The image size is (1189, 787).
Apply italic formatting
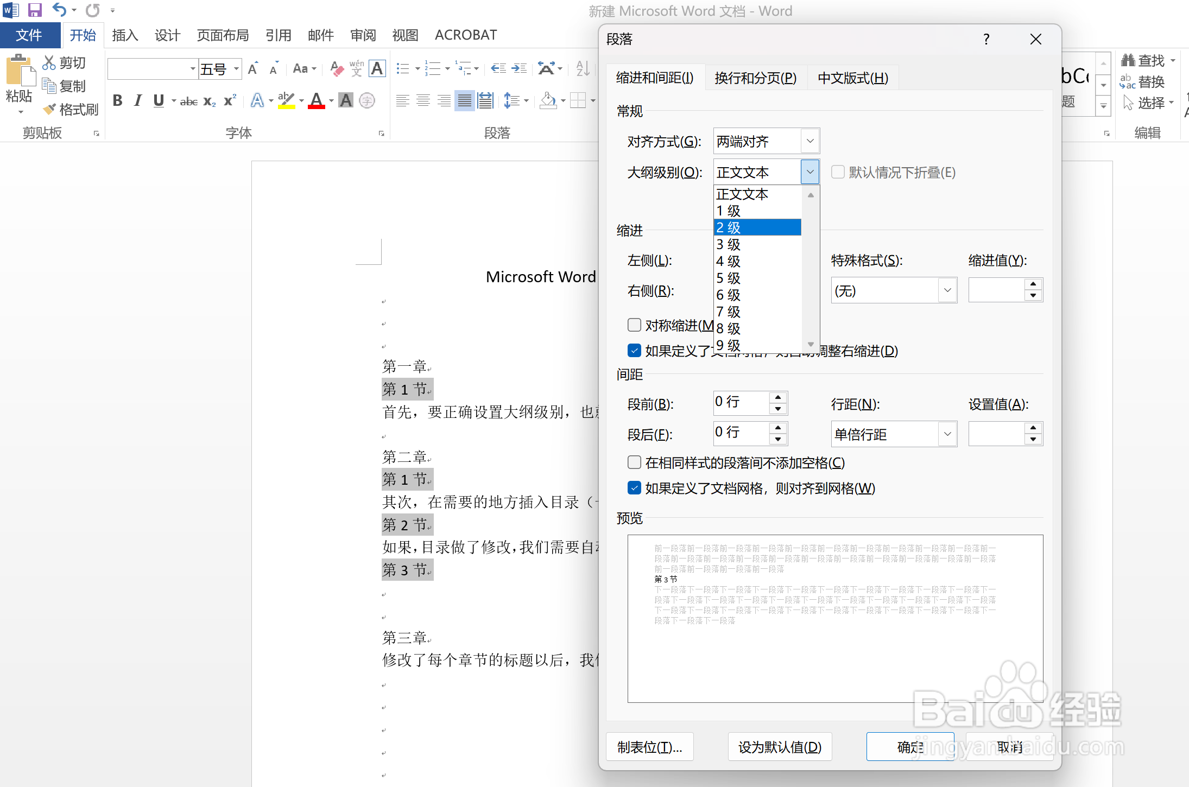[x=138, y=100]
